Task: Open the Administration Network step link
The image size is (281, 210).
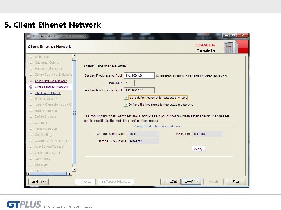Action: [50, 81]
